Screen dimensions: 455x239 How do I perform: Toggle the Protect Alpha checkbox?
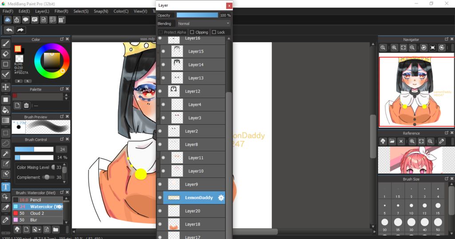coord(161,32)
